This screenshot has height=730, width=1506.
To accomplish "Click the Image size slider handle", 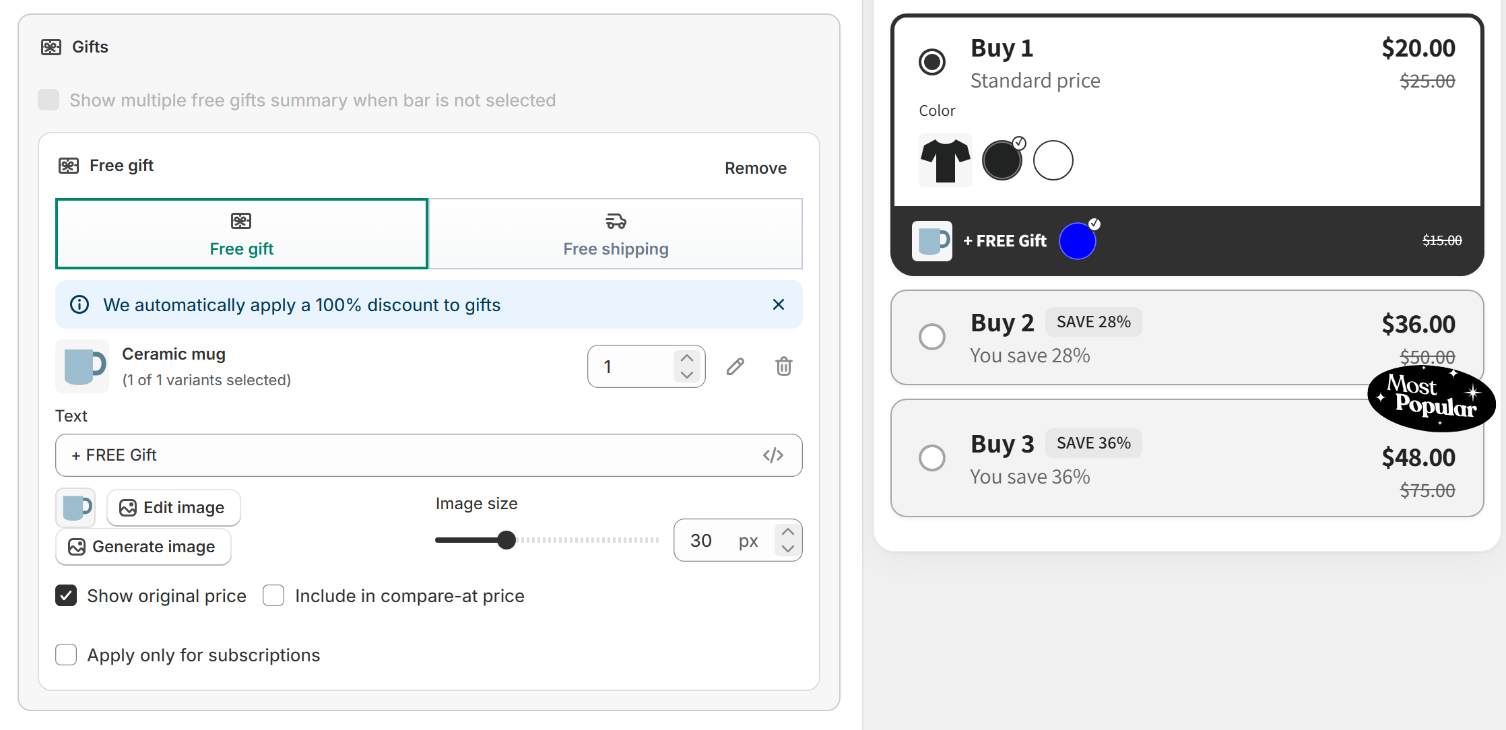I will point(506,540).
